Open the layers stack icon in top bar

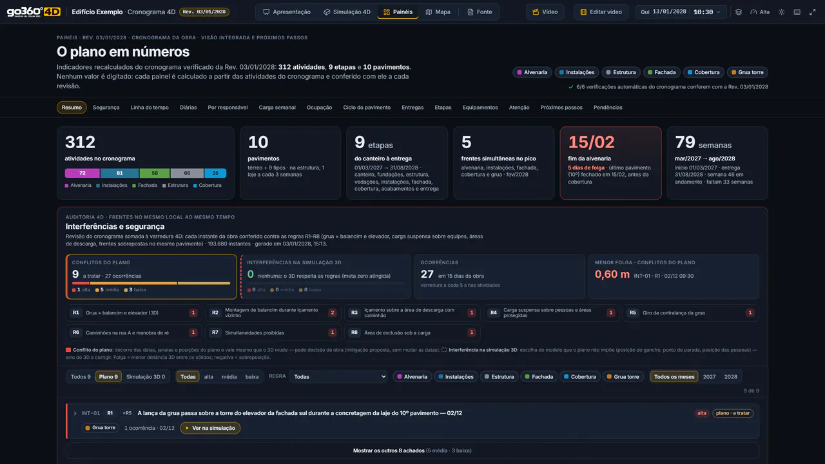click(x=739, y=12)
